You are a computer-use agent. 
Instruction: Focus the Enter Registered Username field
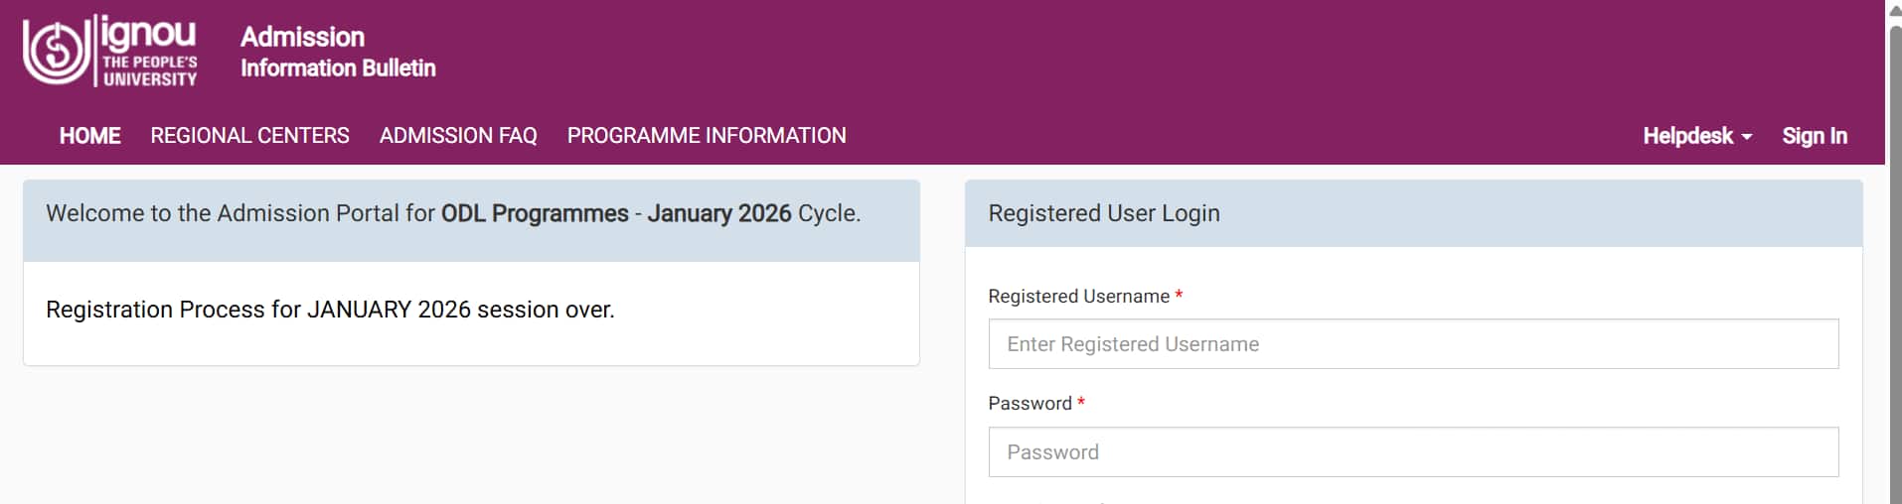coord(1412,344)
